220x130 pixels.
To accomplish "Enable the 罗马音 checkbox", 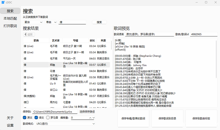I will click(x=52, y=117).
